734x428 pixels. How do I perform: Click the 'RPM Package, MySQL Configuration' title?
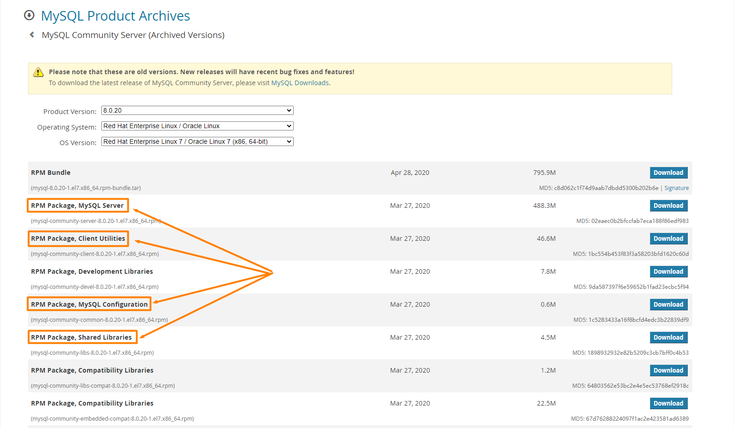[89, 304]
